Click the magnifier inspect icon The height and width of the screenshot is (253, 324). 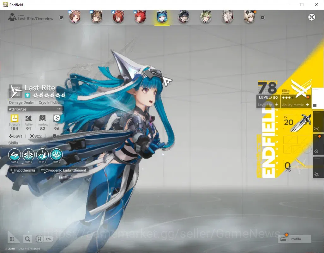pos(27,239)
